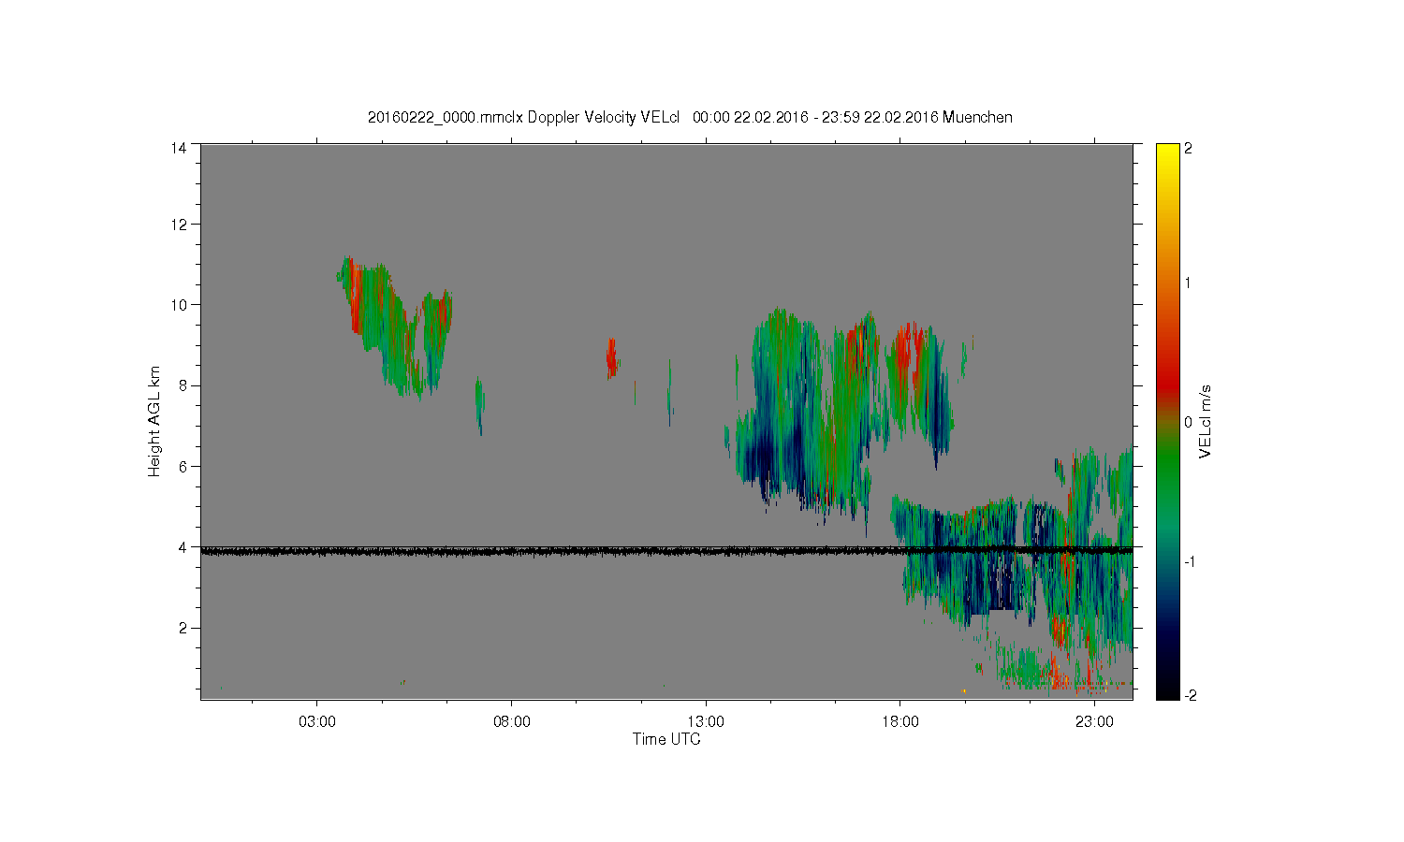
Task: Click the "13:00" time axis label
Action: (x=706, y=722)
